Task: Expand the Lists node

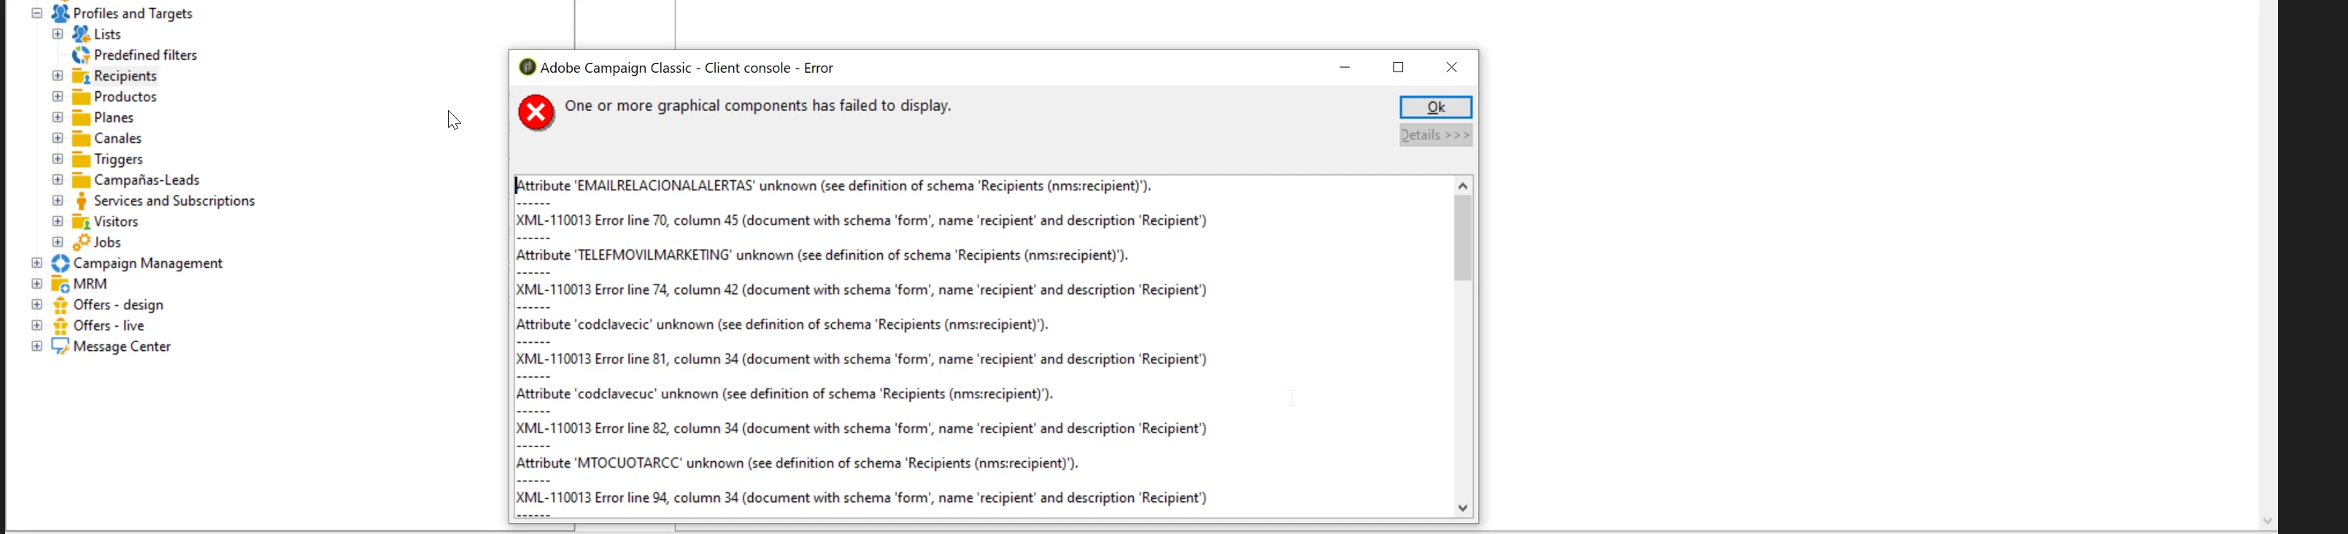Action: pyautogui.click(x=58, y=34)
